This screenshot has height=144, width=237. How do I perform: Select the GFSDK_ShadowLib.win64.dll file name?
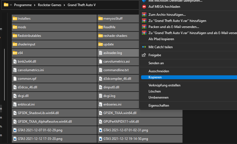(x=38, y=113)
